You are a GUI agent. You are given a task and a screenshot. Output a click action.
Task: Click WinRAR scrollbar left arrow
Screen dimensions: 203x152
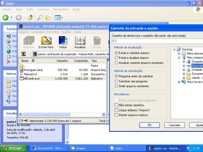coord(21,114)
